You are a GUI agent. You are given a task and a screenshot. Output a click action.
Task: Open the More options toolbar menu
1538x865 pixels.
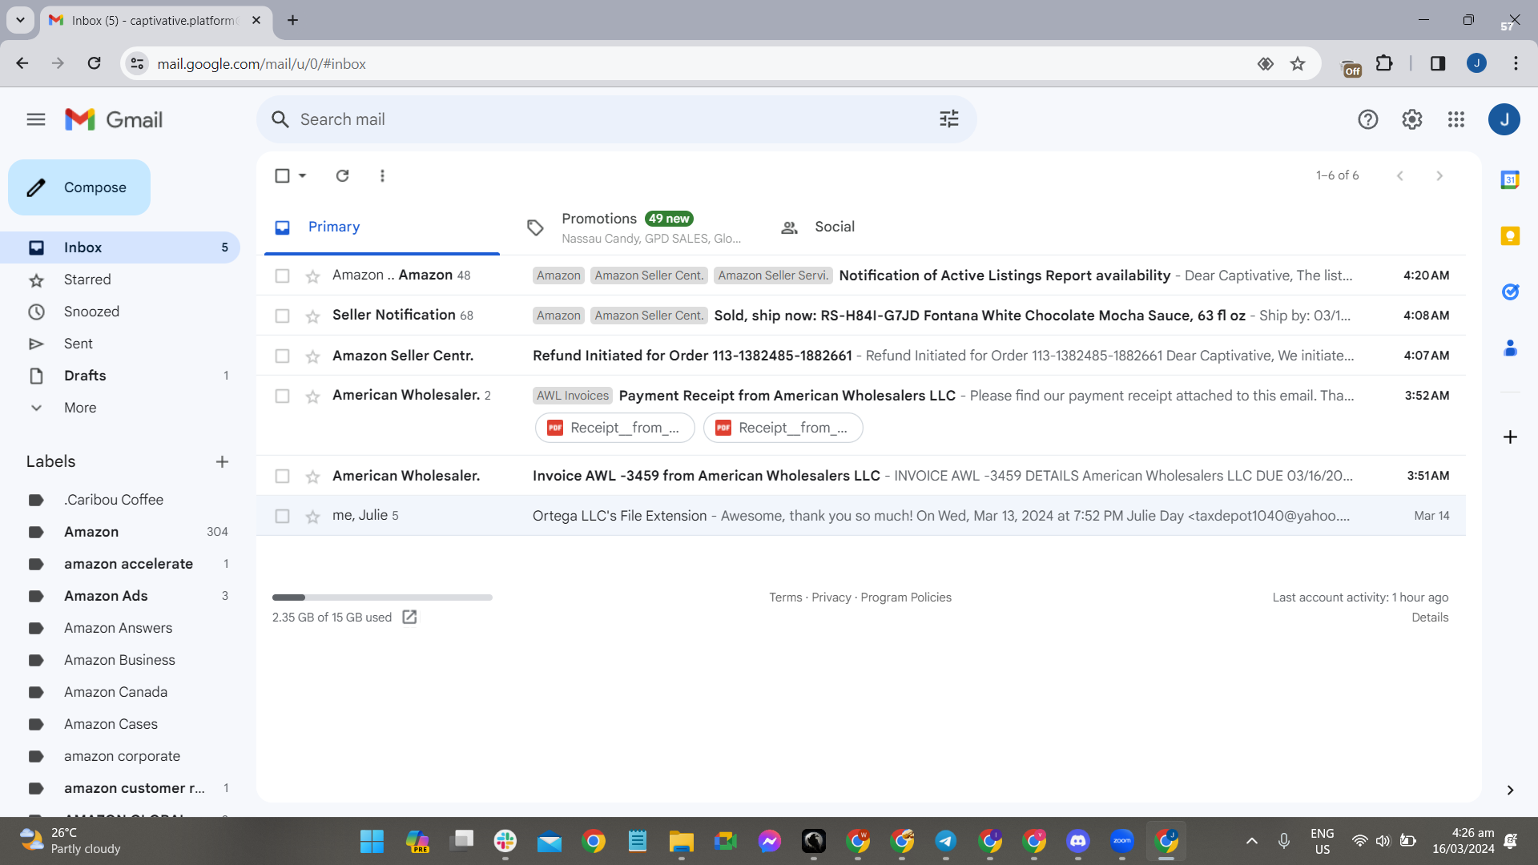[x=382, y=175]
